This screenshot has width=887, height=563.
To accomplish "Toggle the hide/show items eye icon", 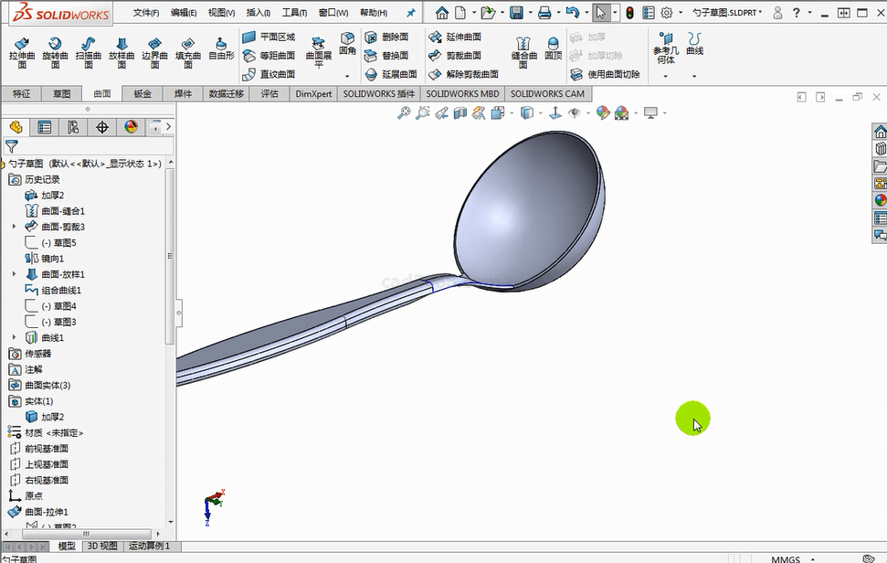I will pyautogui.click(x=575, y=112).
